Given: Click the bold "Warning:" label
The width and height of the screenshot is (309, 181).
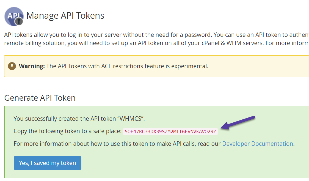Looking at the screenshot, I should click(x=32, y=66).
